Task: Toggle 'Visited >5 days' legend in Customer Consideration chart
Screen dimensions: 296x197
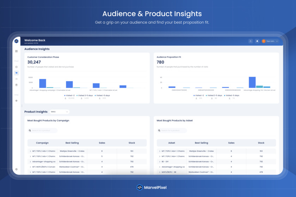Action: [102, 95]
